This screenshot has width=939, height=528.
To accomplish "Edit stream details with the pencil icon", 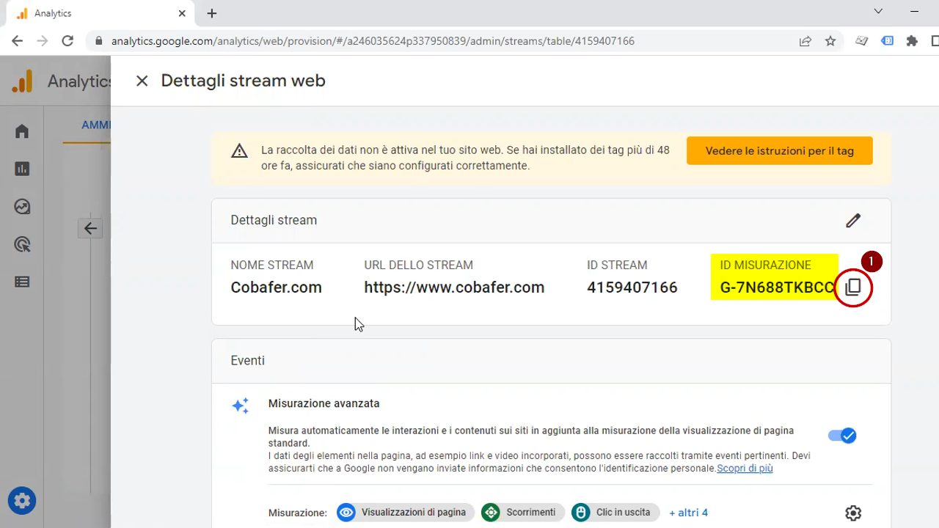I will coord(853,220).
